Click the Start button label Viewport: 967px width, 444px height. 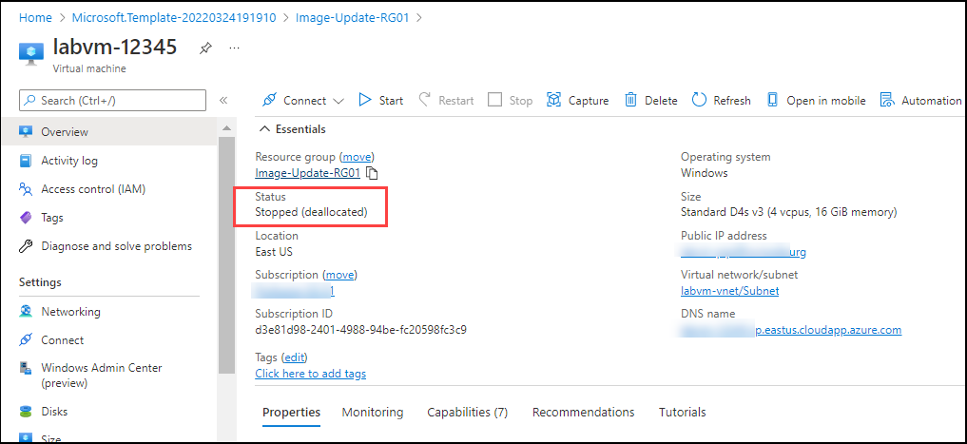391,101
